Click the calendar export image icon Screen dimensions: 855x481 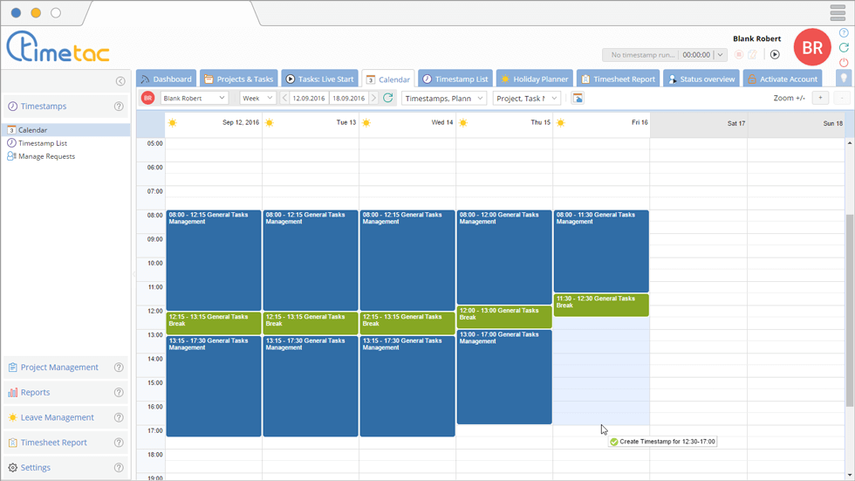coord(578,98)
